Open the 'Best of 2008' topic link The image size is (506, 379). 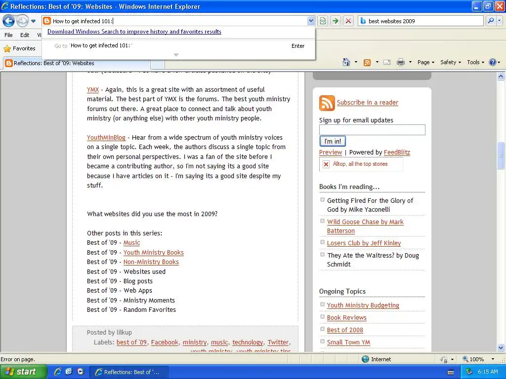pyautogui.click(x=345, y=330)
